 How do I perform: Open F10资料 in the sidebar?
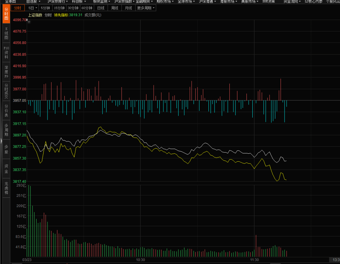(x=6, y=52)
